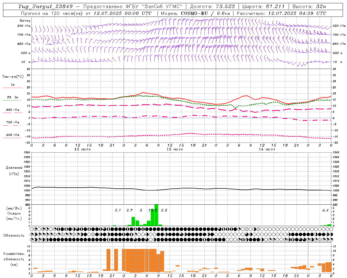Click the Конвективн. convective cloud label
The height and width of the screenshot is (278, 347).
click(x=14, y=254)
